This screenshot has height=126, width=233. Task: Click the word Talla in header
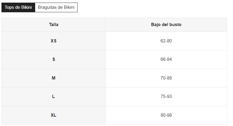[x=54, y=25]
